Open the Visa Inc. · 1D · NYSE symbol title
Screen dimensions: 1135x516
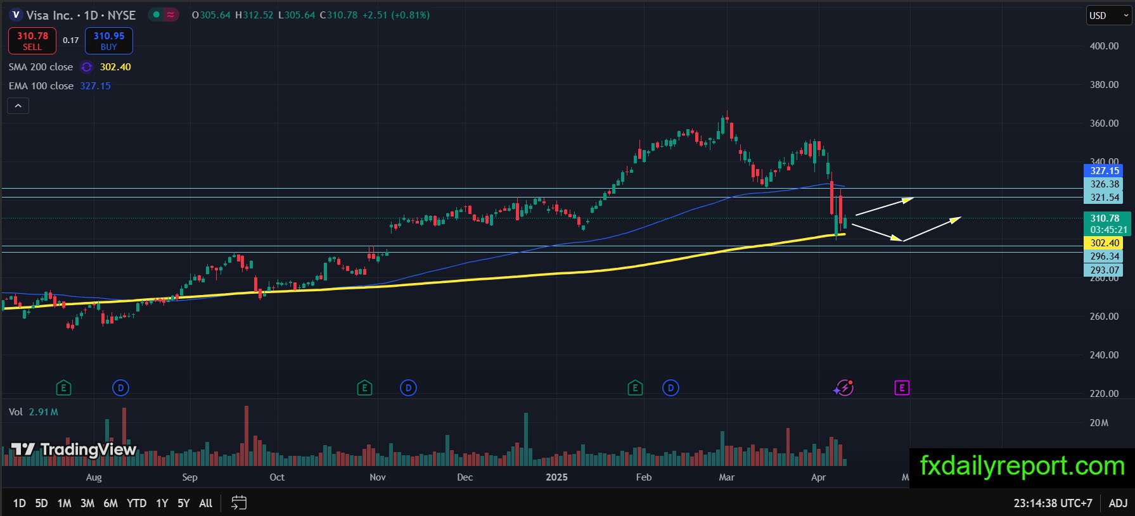click(x=81, y=15)
